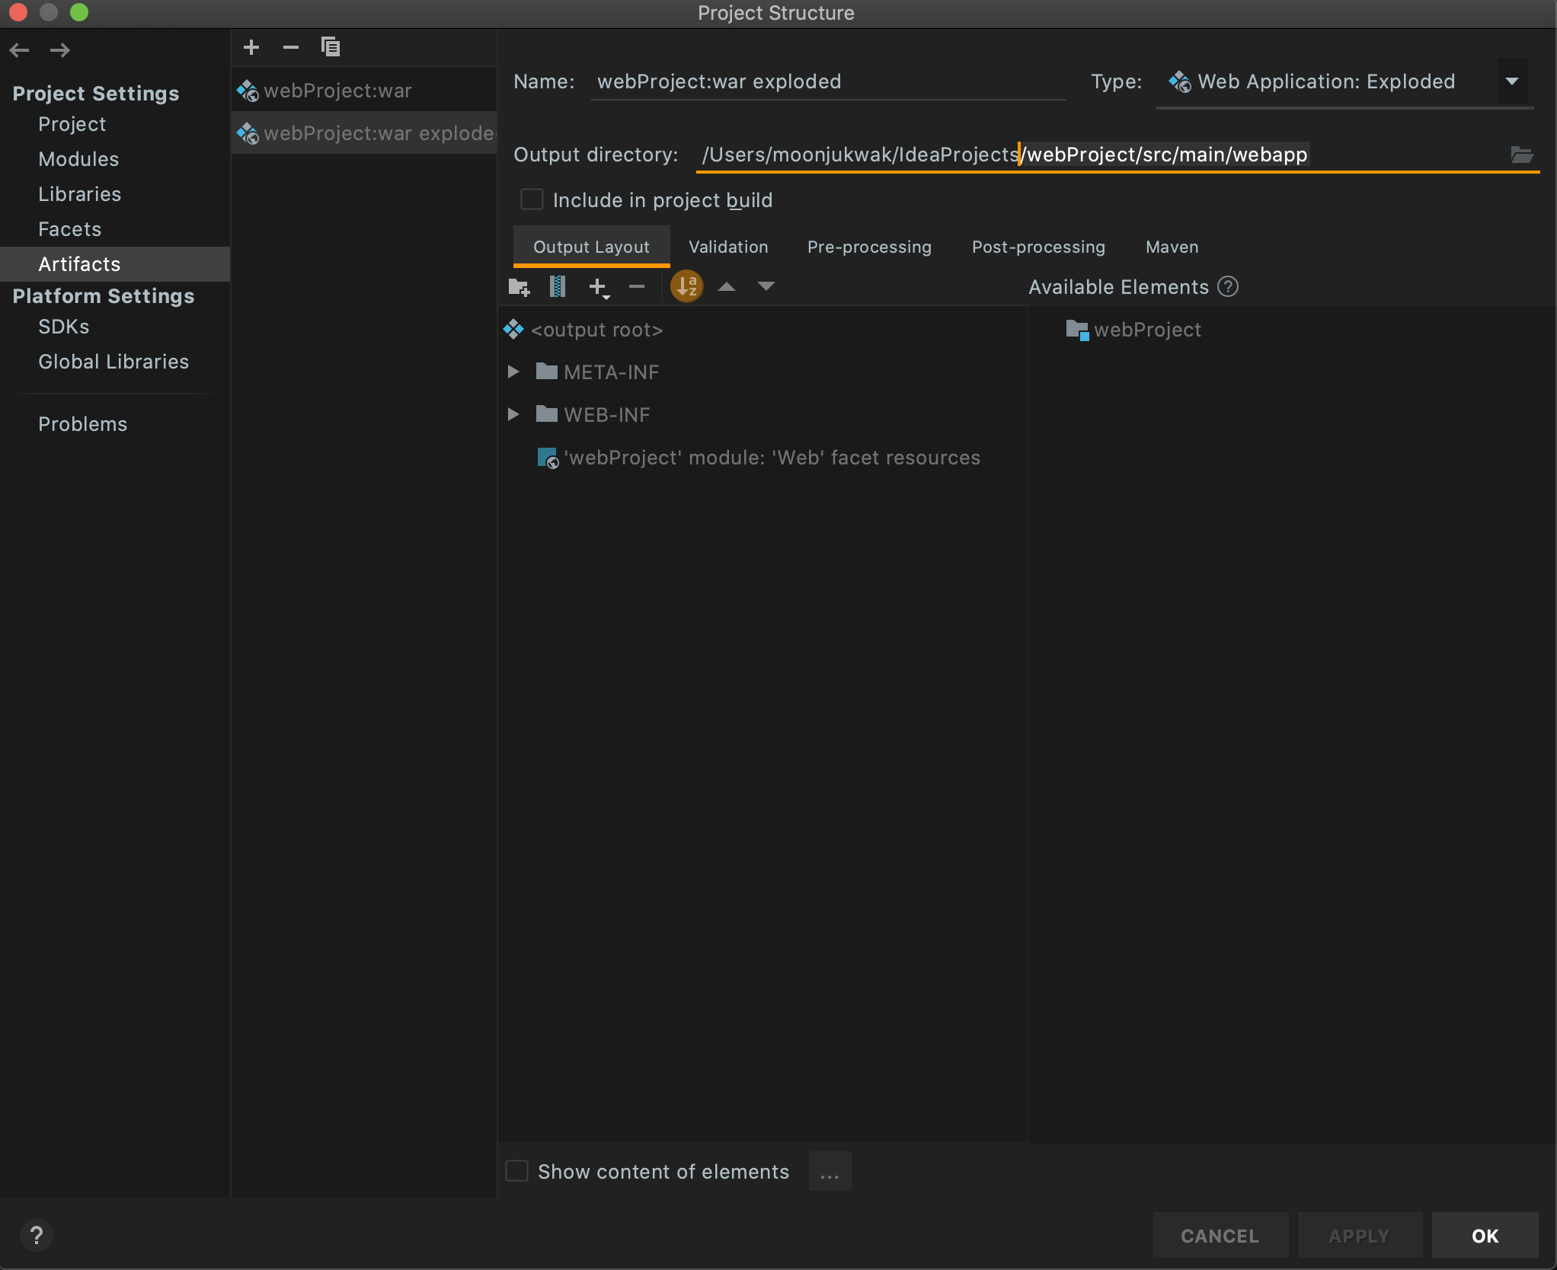Select Modules in Project Settings
Viewport: 1557px width, 1270px height.
[x=78, y=159]
